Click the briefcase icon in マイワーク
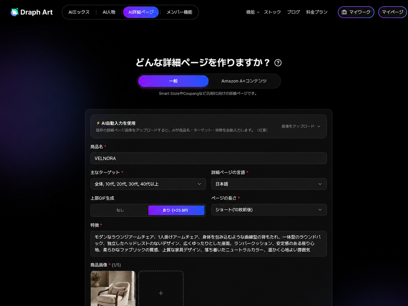408x306 pixels. tap(344, 12)
